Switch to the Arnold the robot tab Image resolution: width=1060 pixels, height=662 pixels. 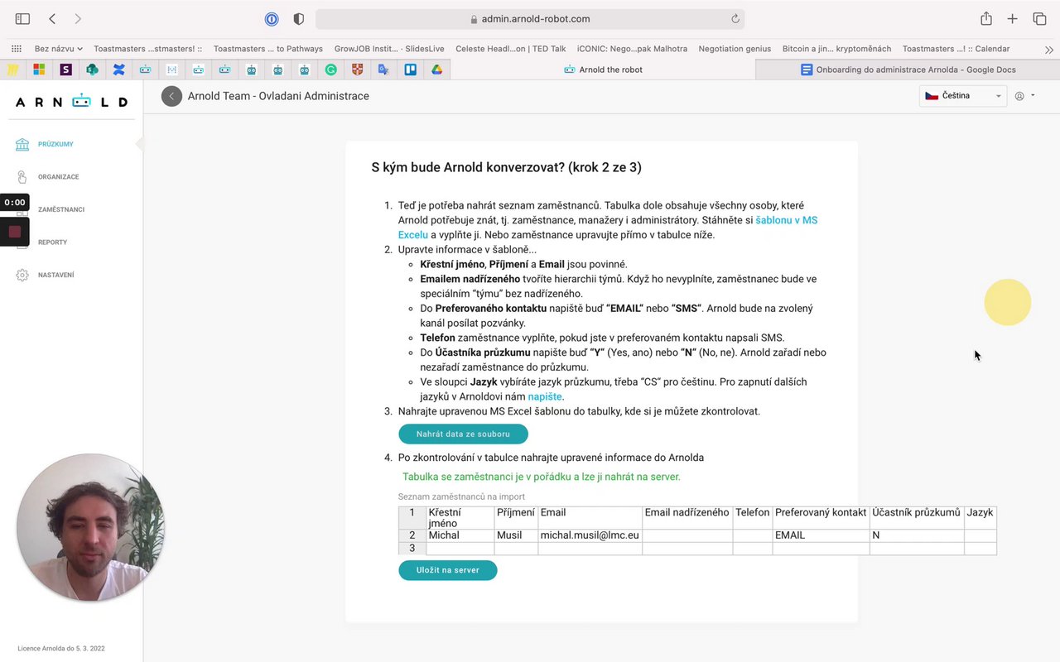603,70
